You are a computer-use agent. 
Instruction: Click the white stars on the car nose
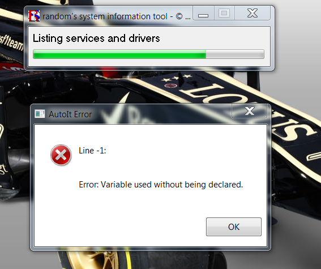(177, 78)
